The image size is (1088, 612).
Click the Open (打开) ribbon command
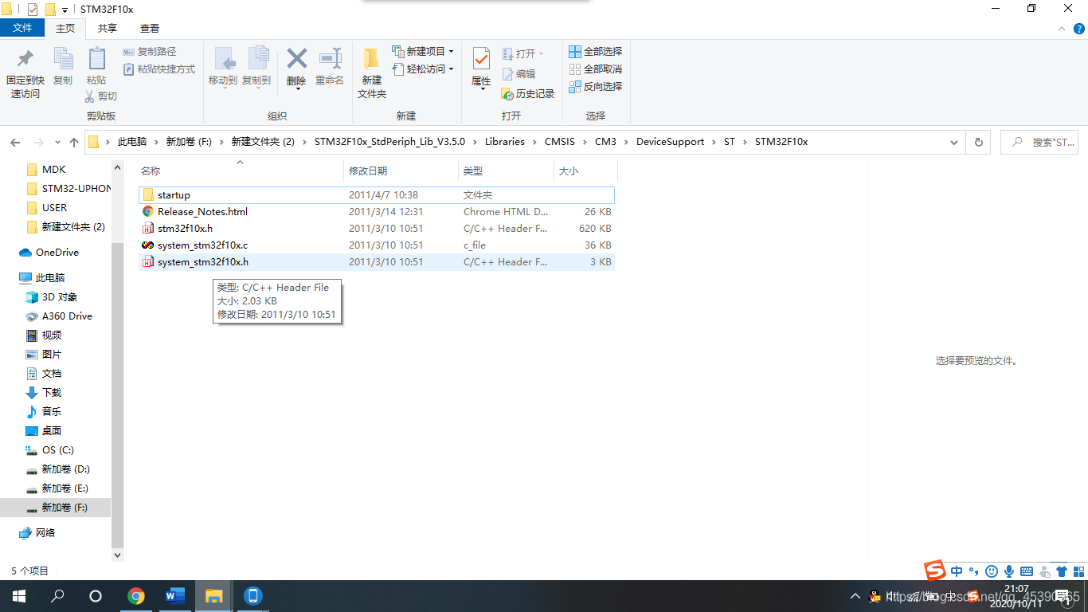(523, 53)
